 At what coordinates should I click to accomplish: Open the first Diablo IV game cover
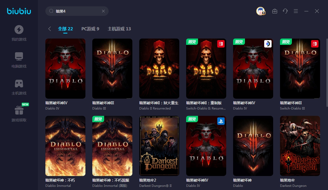click(x=65, y=69)
